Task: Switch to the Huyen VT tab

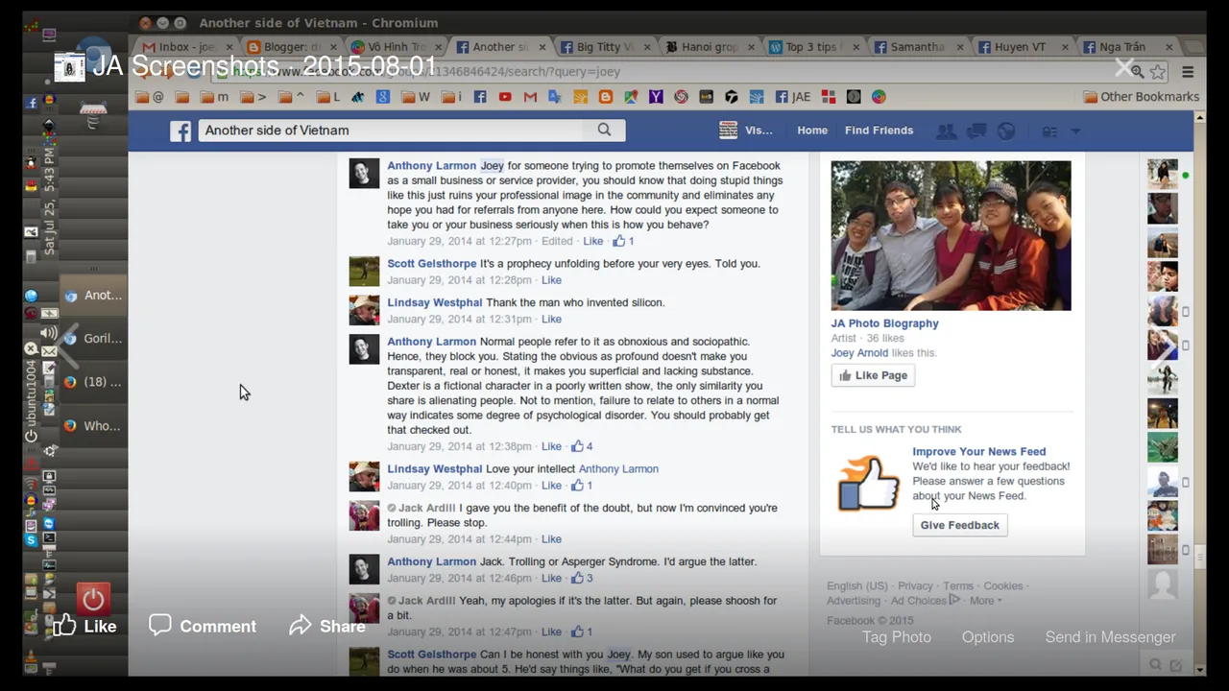Action: pyautogui.click(x=1025, y=46)
